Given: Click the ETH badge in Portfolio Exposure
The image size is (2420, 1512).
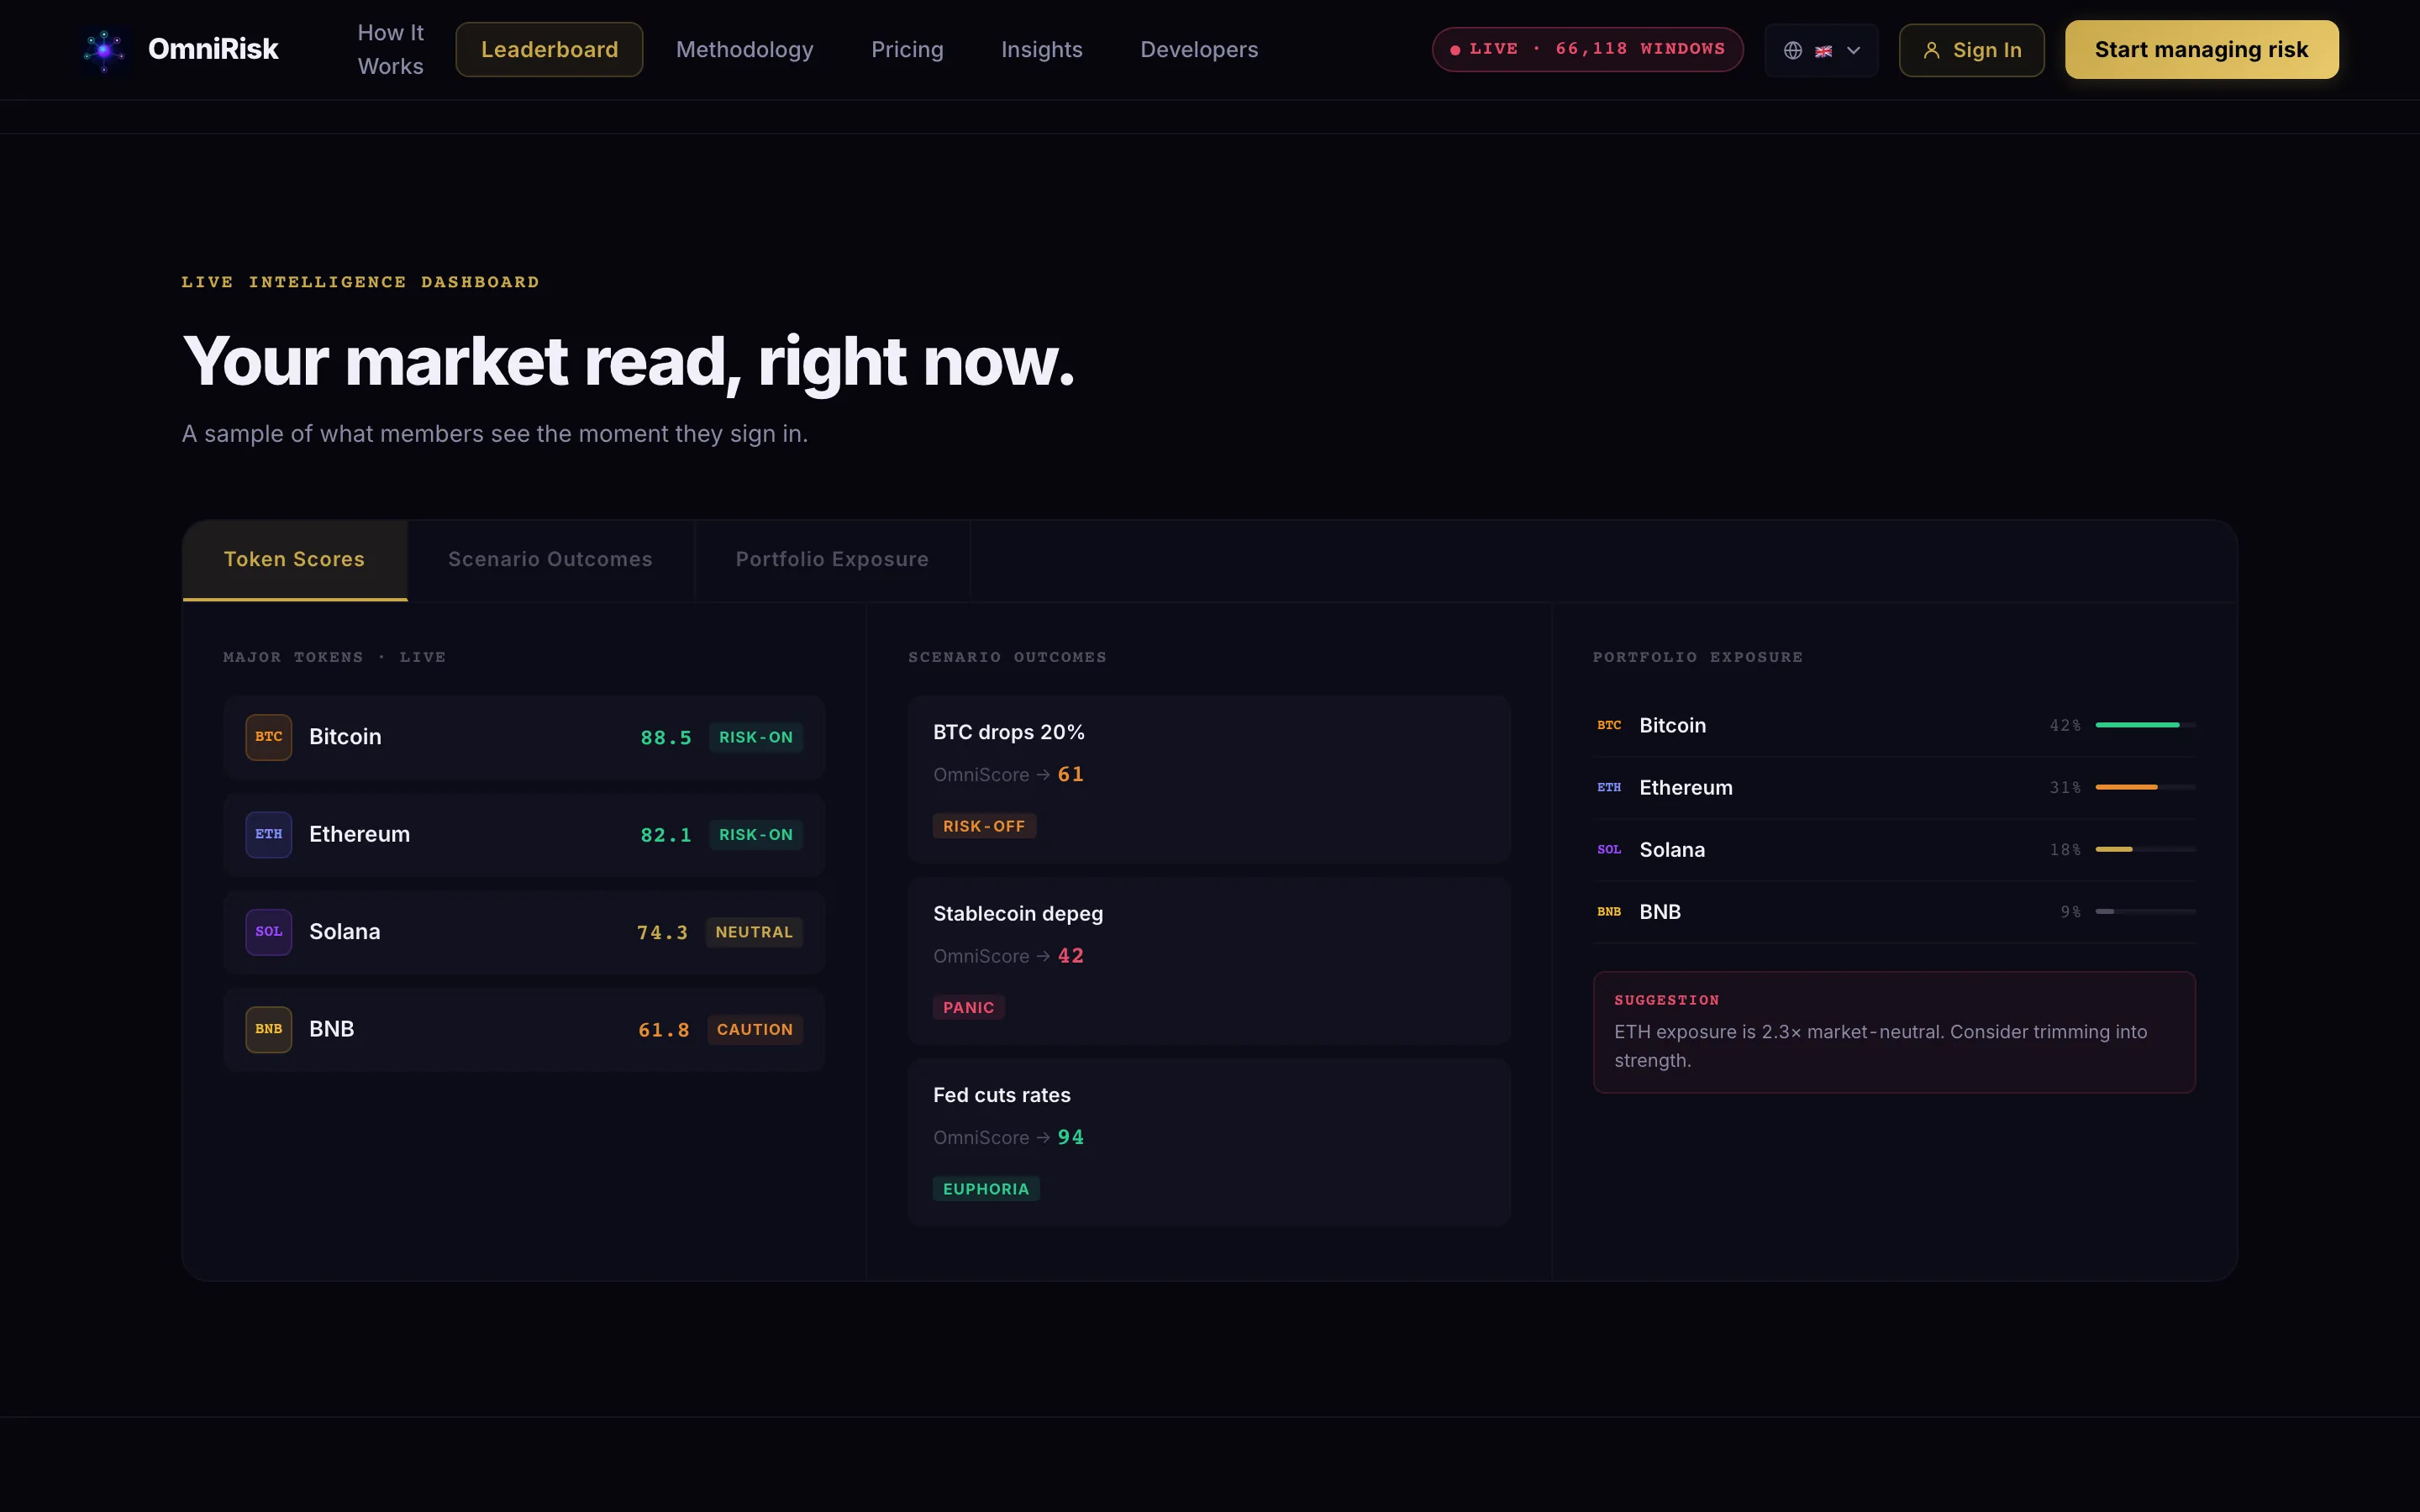Looking at the screenshot, I should pos(1609,787).
